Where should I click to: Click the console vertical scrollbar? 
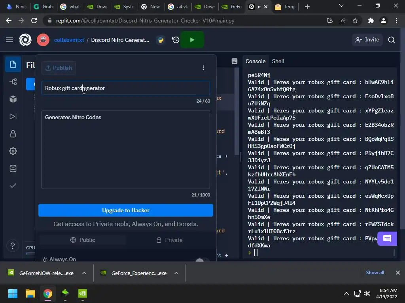pos(394,252)
